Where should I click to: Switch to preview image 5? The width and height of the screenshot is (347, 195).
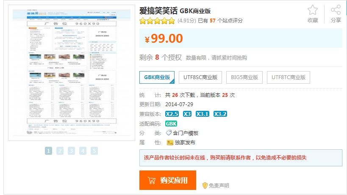(x=94, y=151)
